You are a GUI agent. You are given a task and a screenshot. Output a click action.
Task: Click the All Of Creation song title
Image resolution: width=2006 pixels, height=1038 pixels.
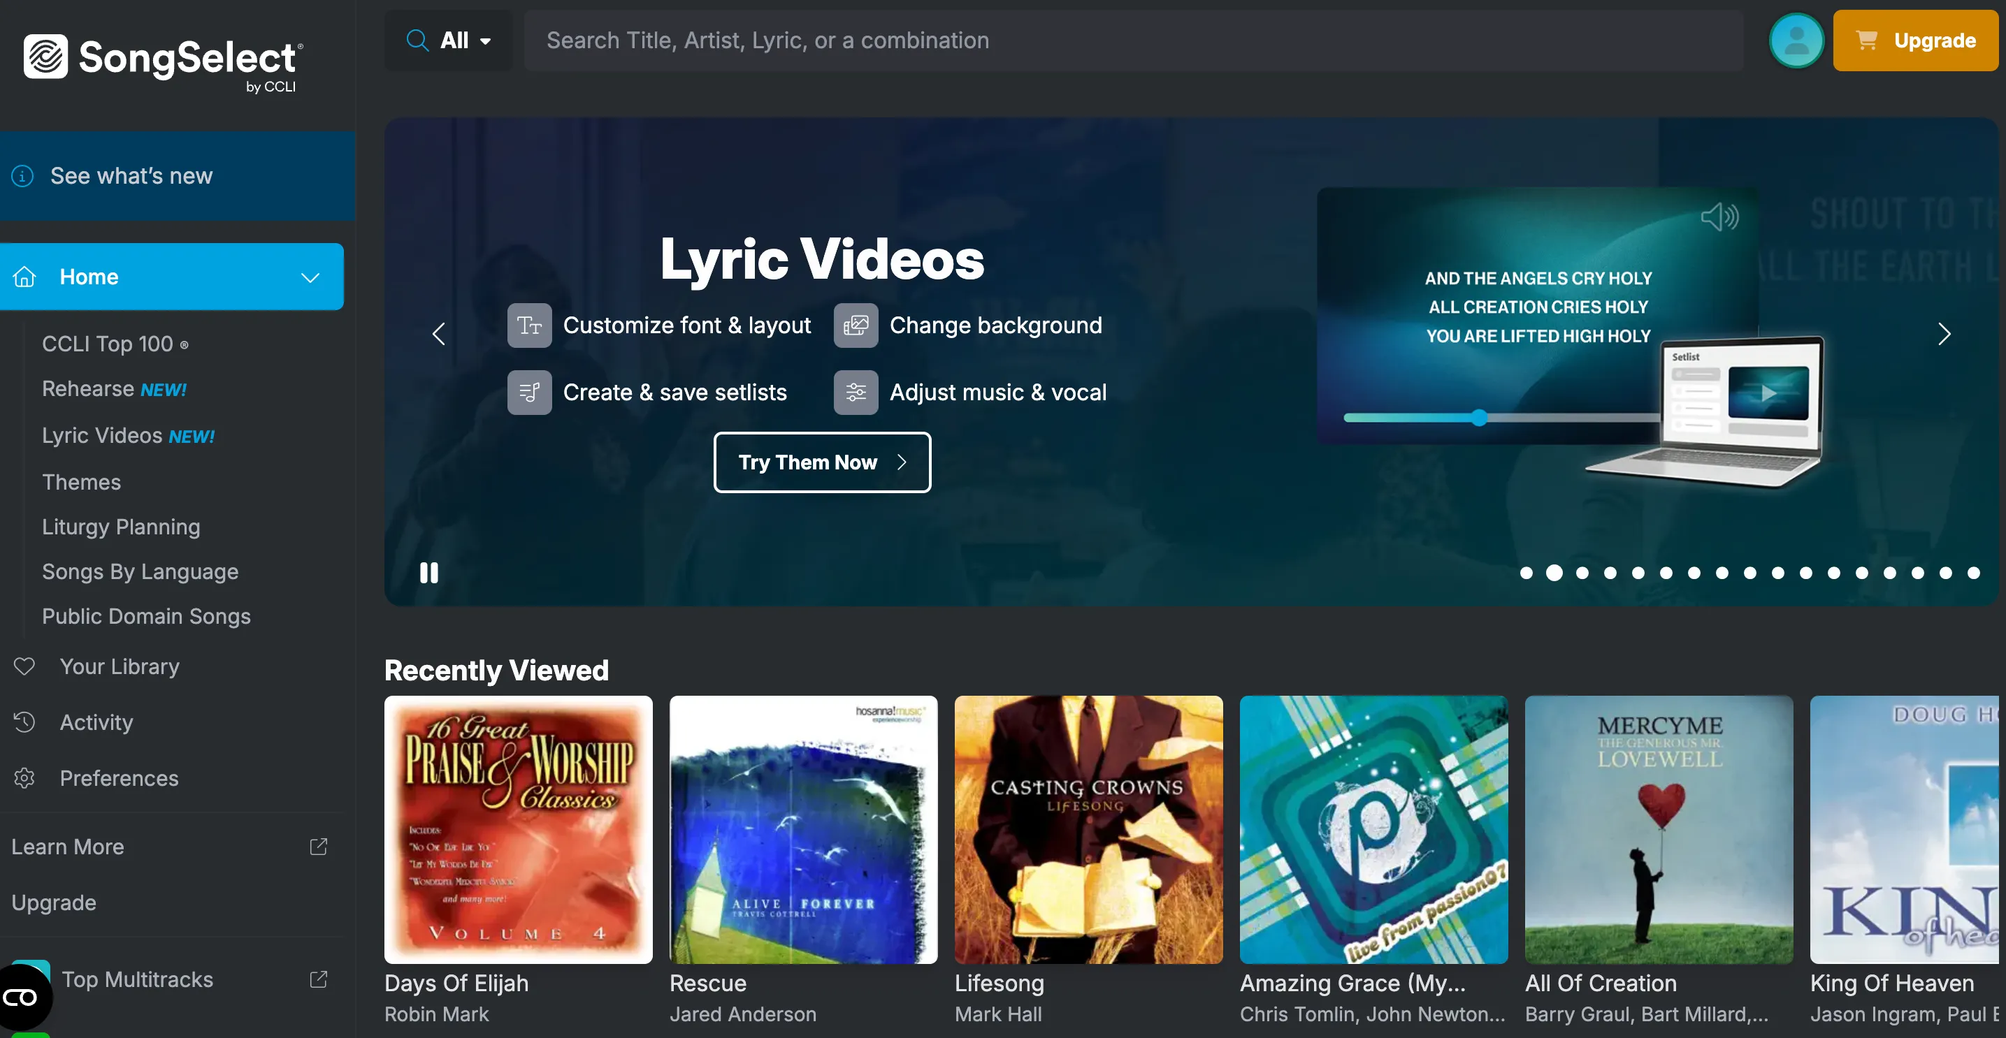click(x=1601, y=984)
